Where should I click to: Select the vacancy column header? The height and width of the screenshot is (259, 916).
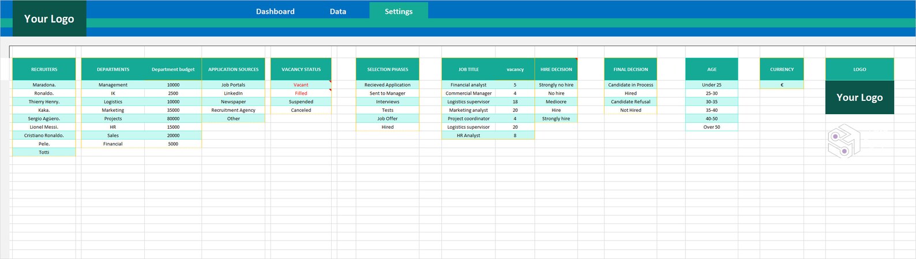click(x=515, y=69)
